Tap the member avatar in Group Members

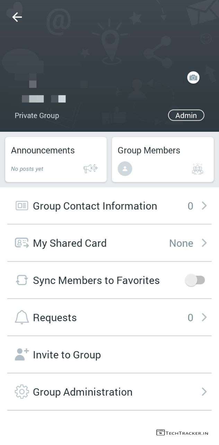pyautogui.click(x=125, y=169)
